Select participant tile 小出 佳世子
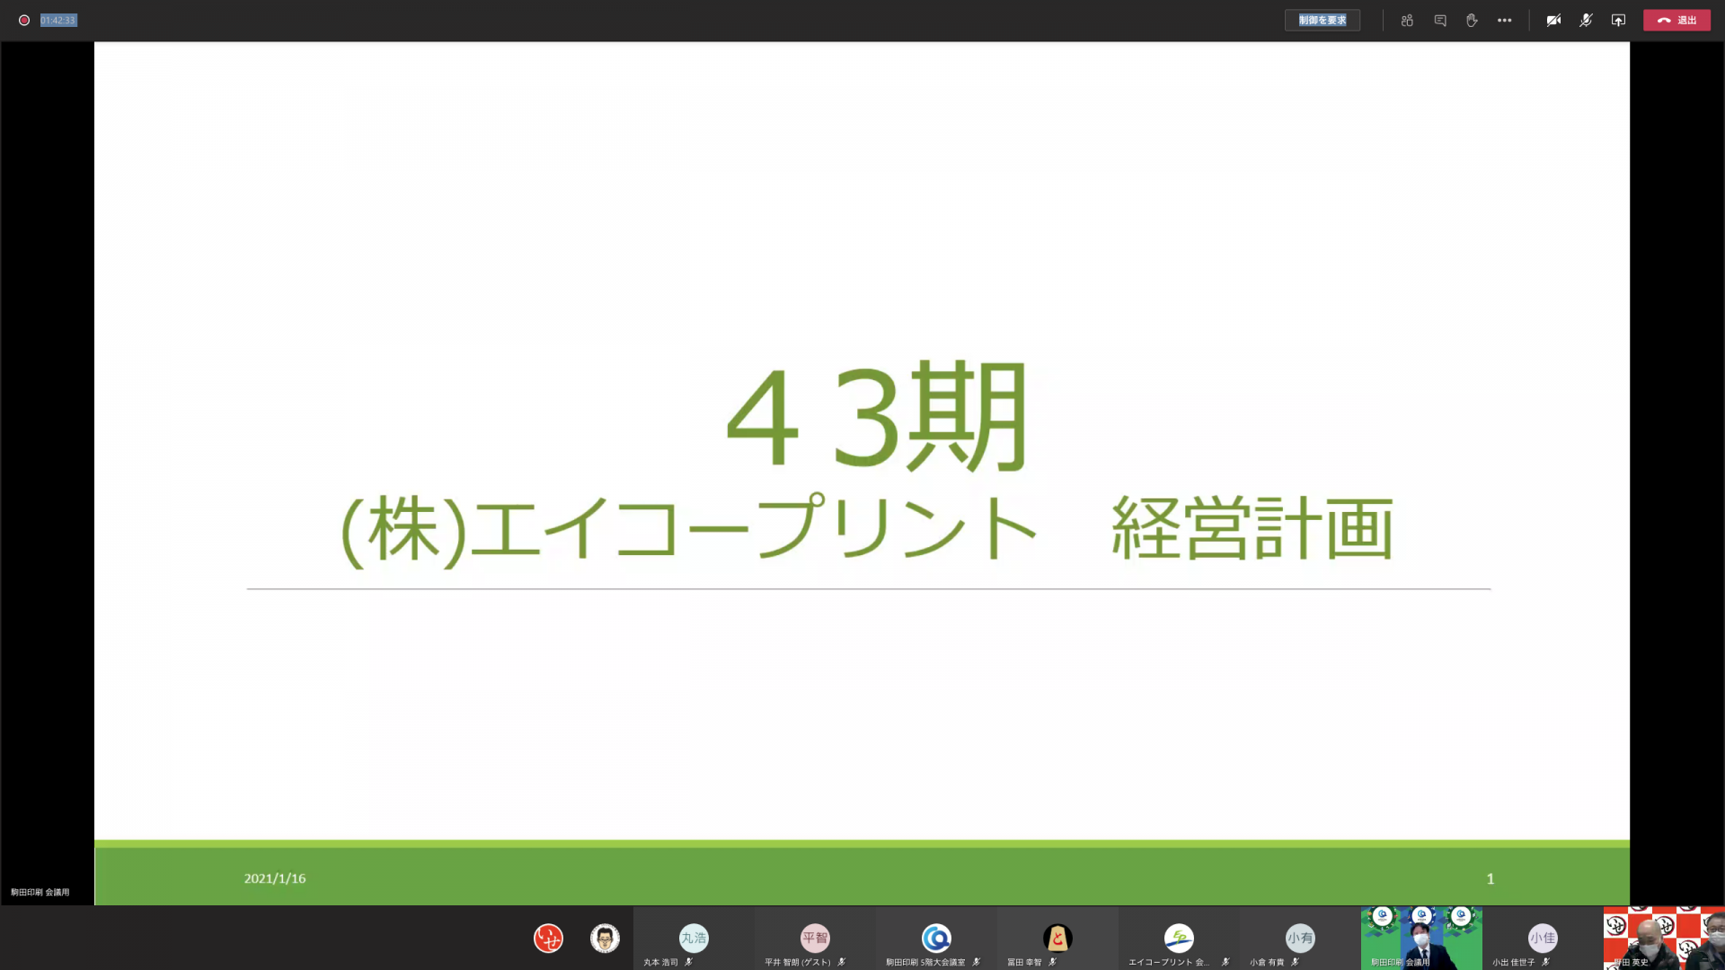The image size is (1725, 970). click(x=1543, y=939)
